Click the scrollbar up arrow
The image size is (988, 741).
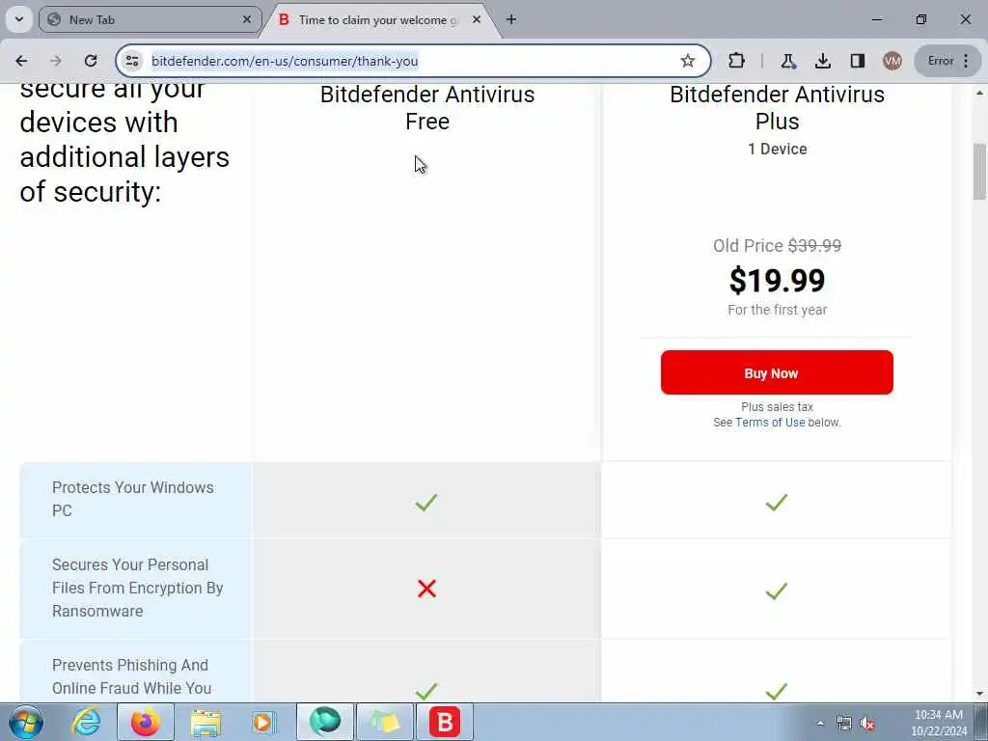(979, 93)
